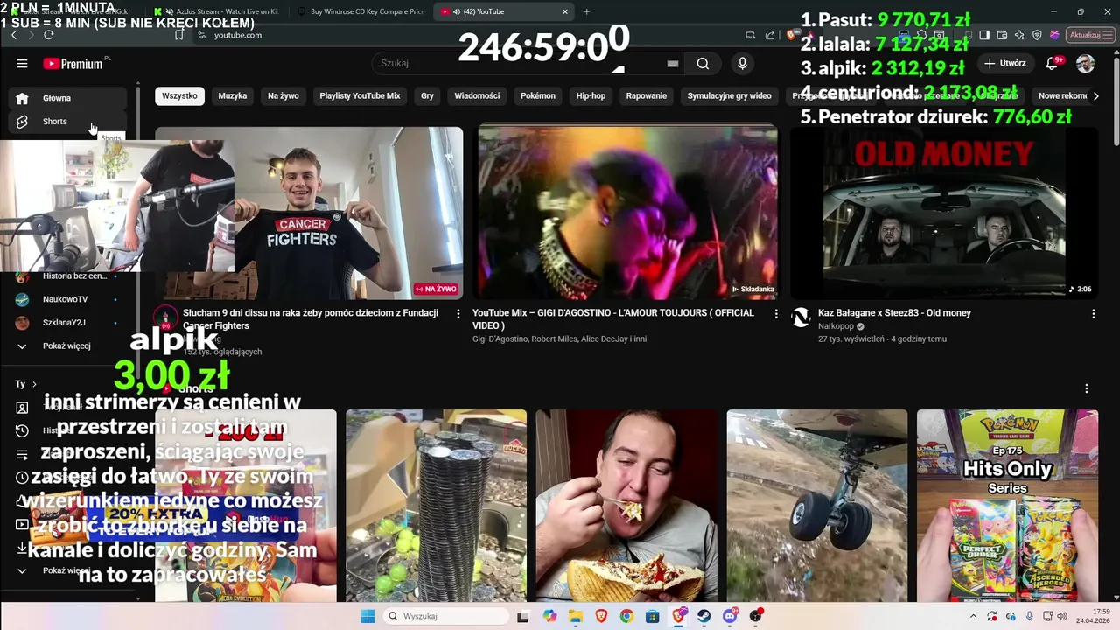Open File Explorer from taskbar
1120x630 pixels.
(576, 616)
